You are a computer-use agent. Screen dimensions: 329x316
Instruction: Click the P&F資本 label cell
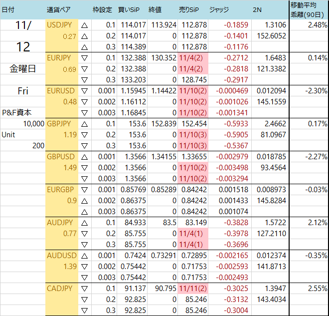pos(17,113)
